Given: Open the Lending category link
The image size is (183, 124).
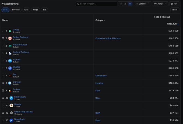Looking at the screenshot, I should pos(99,83).
